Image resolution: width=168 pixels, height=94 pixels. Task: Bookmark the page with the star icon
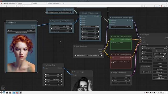tap(145, 6)
